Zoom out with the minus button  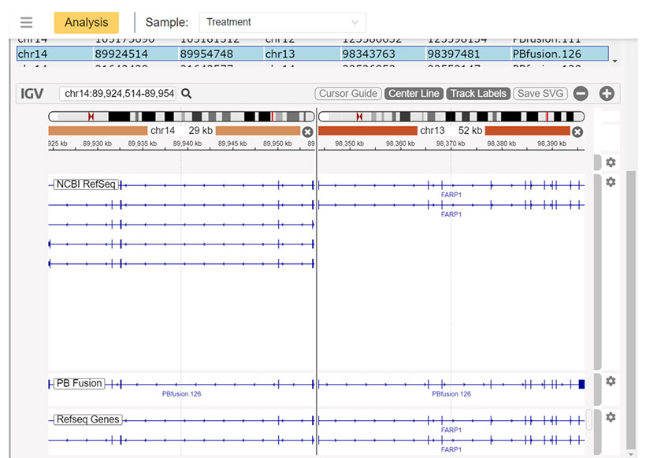click(581, 94)
